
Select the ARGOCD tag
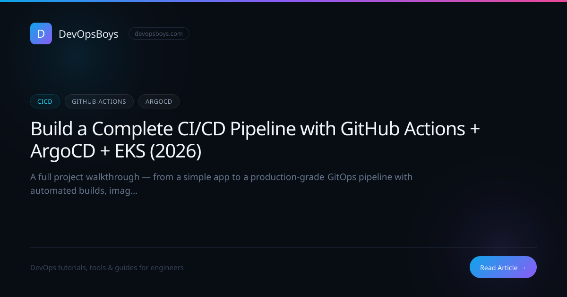pos(159,101)
